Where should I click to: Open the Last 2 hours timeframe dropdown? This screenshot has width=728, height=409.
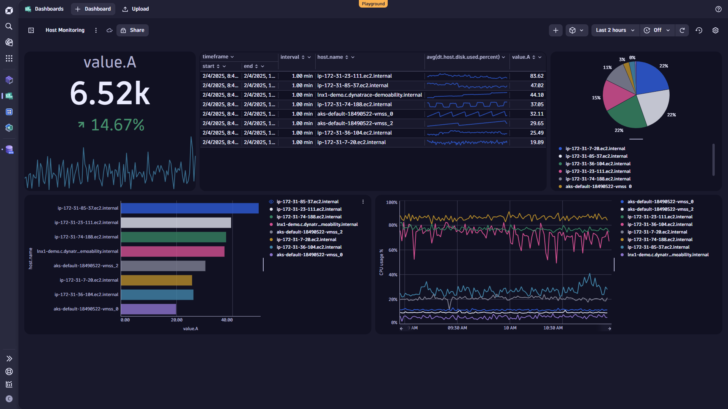[615, 30]
